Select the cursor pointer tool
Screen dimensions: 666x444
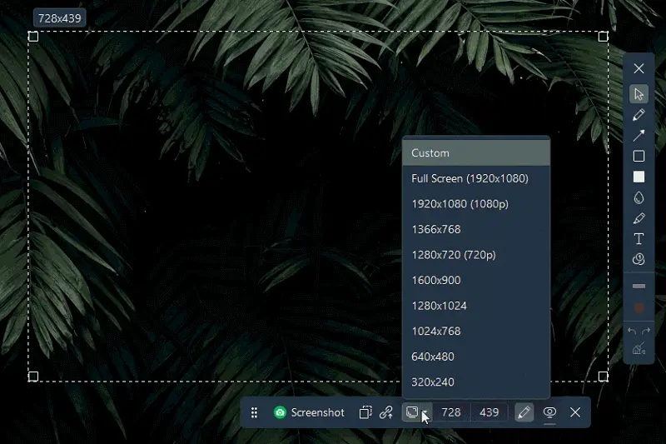point(639,93)
